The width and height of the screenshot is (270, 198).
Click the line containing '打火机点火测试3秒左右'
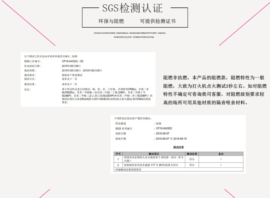(215, 86)
